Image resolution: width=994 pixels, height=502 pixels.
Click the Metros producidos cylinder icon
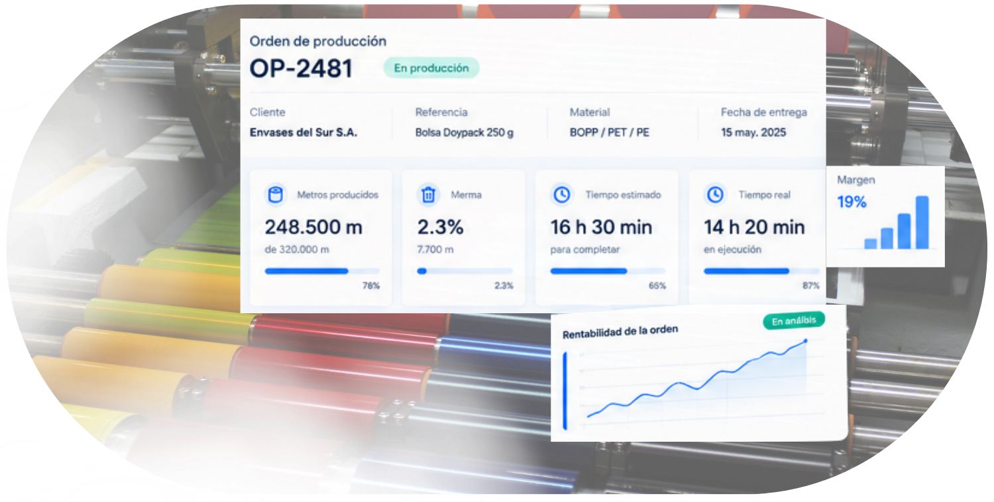tap(274, 195)
